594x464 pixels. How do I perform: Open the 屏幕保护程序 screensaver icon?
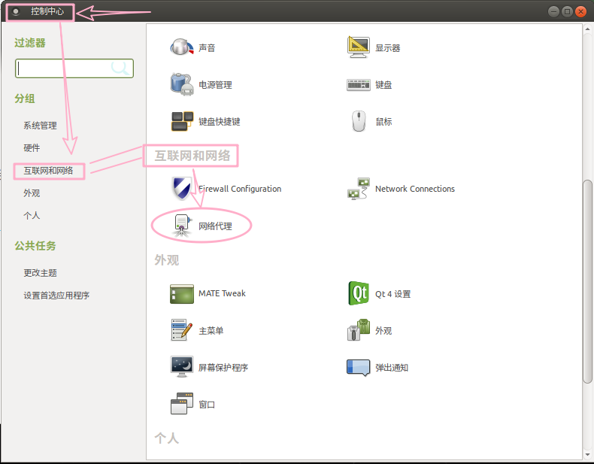point(182,367)
